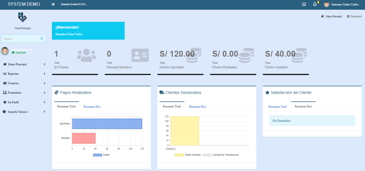Screen dimensions: 365x171
Task: Switch to Resumen Hoy in Pagos Realizados
Action: (x=92, y=107)
